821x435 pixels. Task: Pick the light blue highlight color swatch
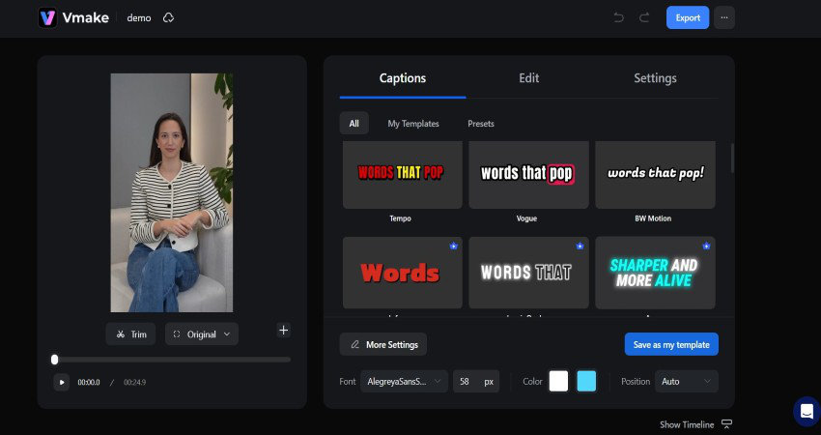(x=586, y=381)
